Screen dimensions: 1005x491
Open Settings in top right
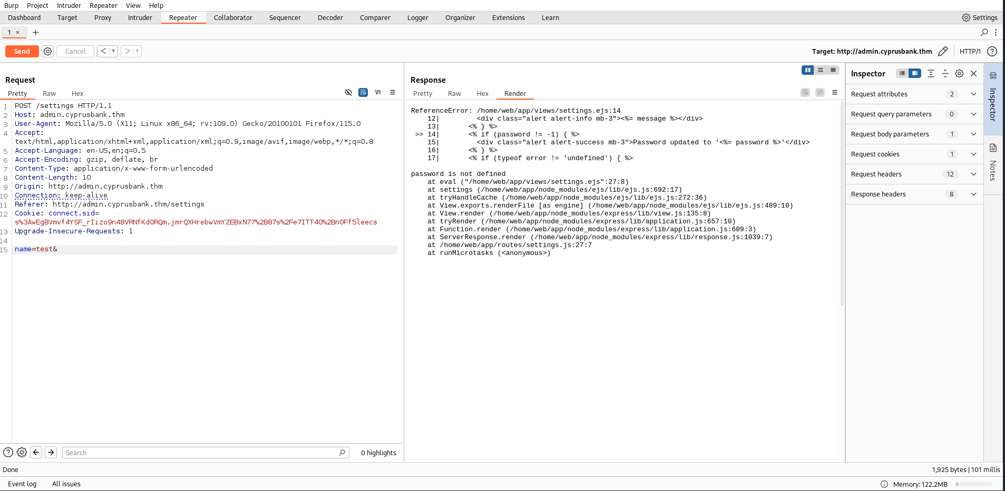pyautogui.click(x=979, y=17)
